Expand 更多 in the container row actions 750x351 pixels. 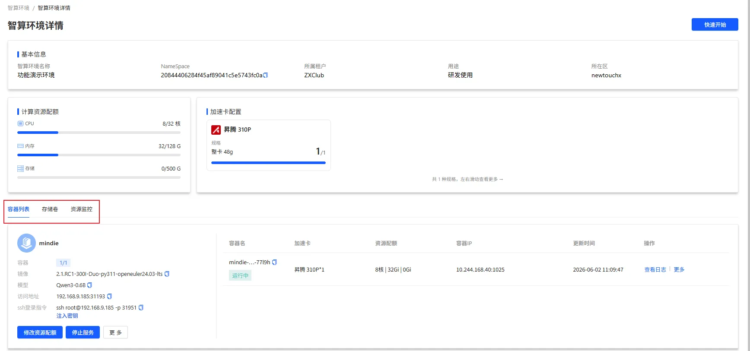679,269
